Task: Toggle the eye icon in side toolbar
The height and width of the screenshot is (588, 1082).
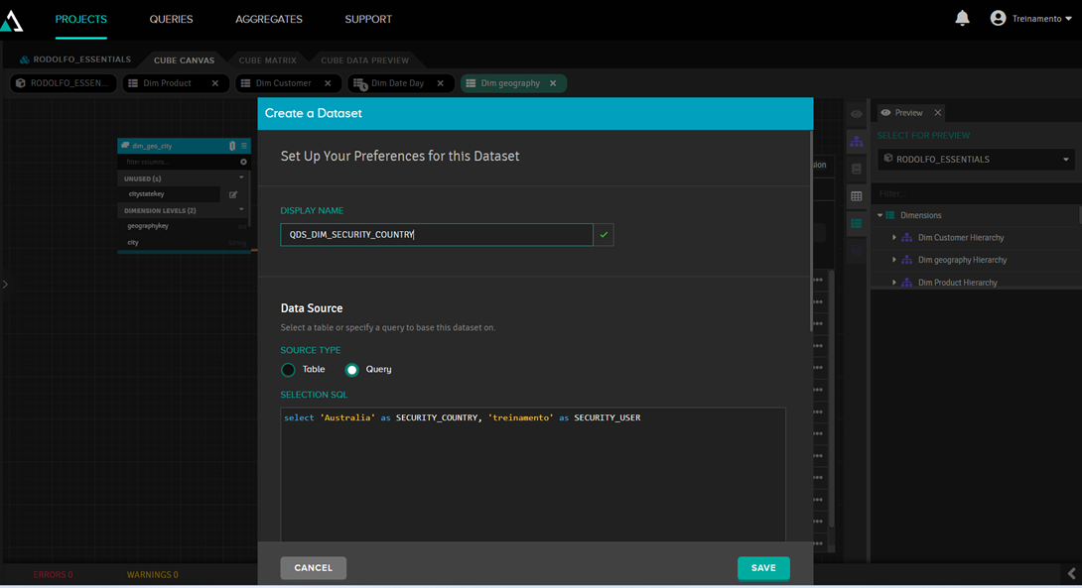Action: [856, 114]
